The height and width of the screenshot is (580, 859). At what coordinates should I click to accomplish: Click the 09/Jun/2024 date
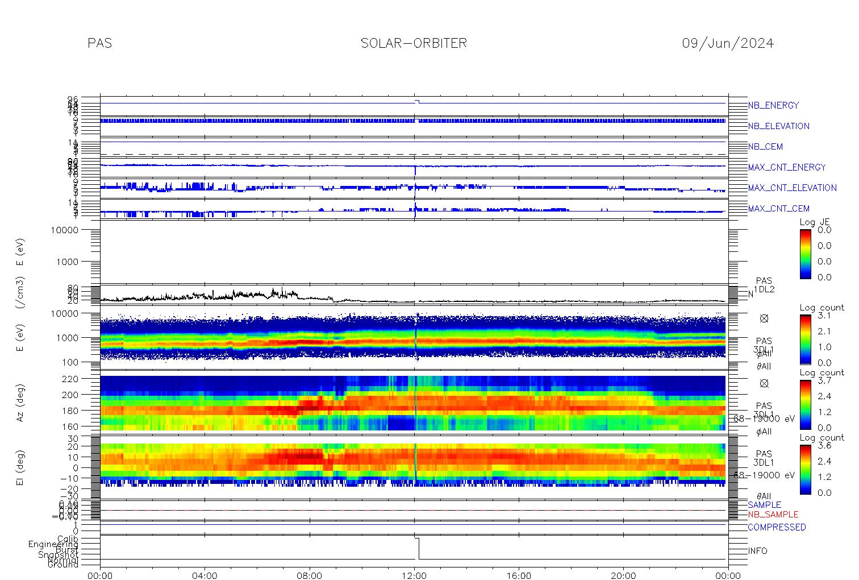click(x=728, y=43)
